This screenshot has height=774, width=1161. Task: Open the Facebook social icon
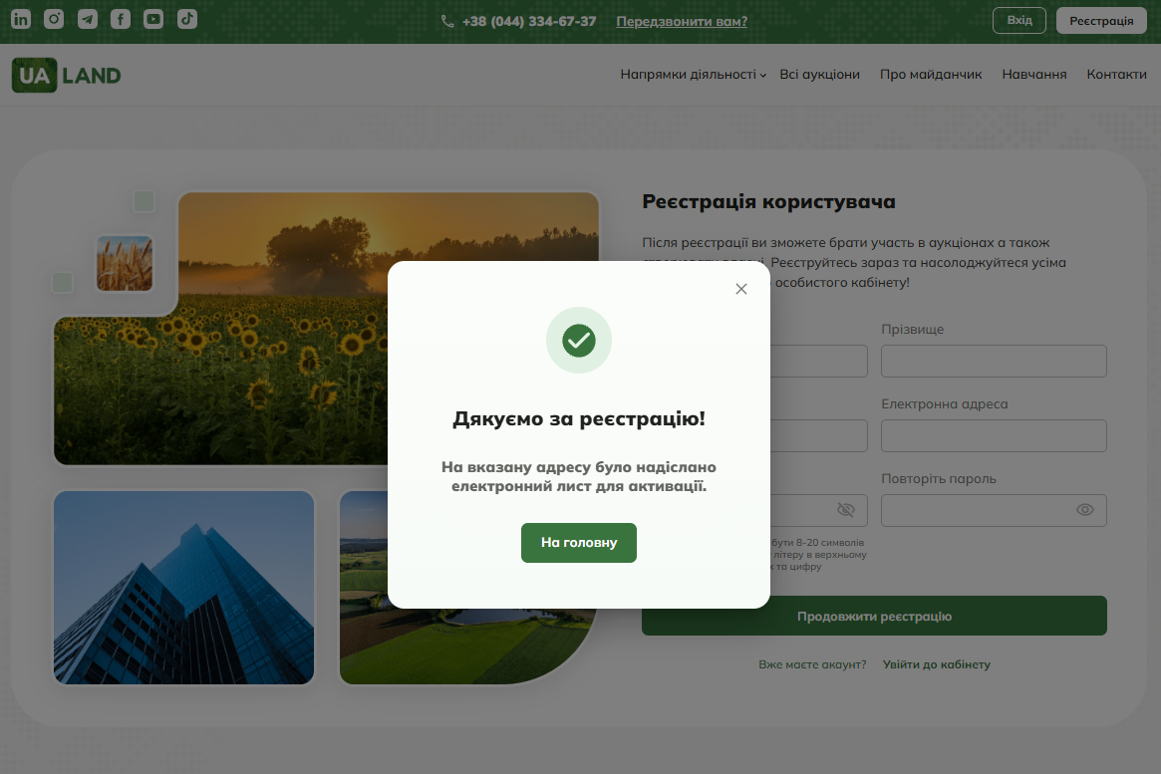tap(121, 19)
